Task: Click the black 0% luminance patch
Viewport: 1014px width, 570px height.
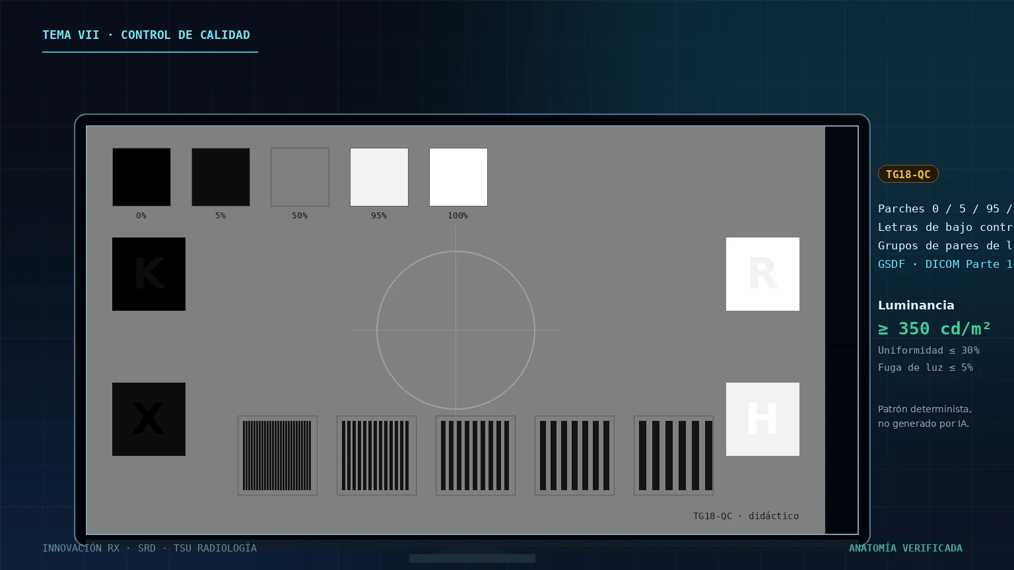Action: click(141, 177)
